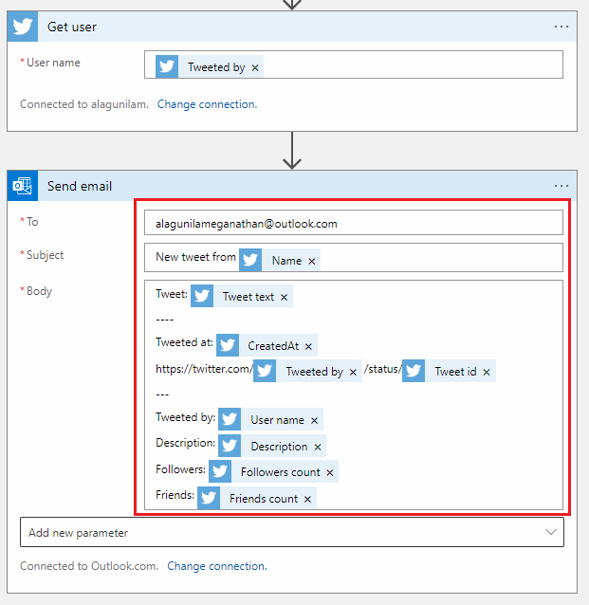The image size is (589, 605).
Task: Remove the Friends count token
Action: [307, 500]
